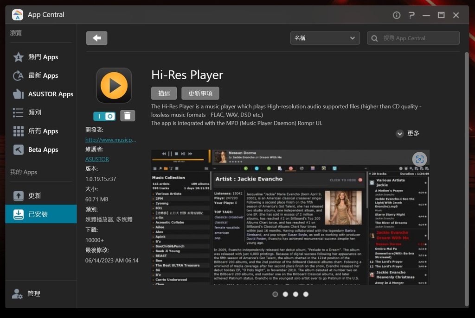Click the help question mark icon

(411, 15)
